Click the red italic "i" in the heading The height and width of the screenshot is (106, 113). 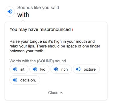pos(72,29)
